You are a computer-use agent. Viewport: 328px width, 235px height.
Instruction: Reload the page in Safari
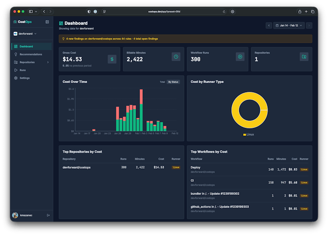point(224,12)
